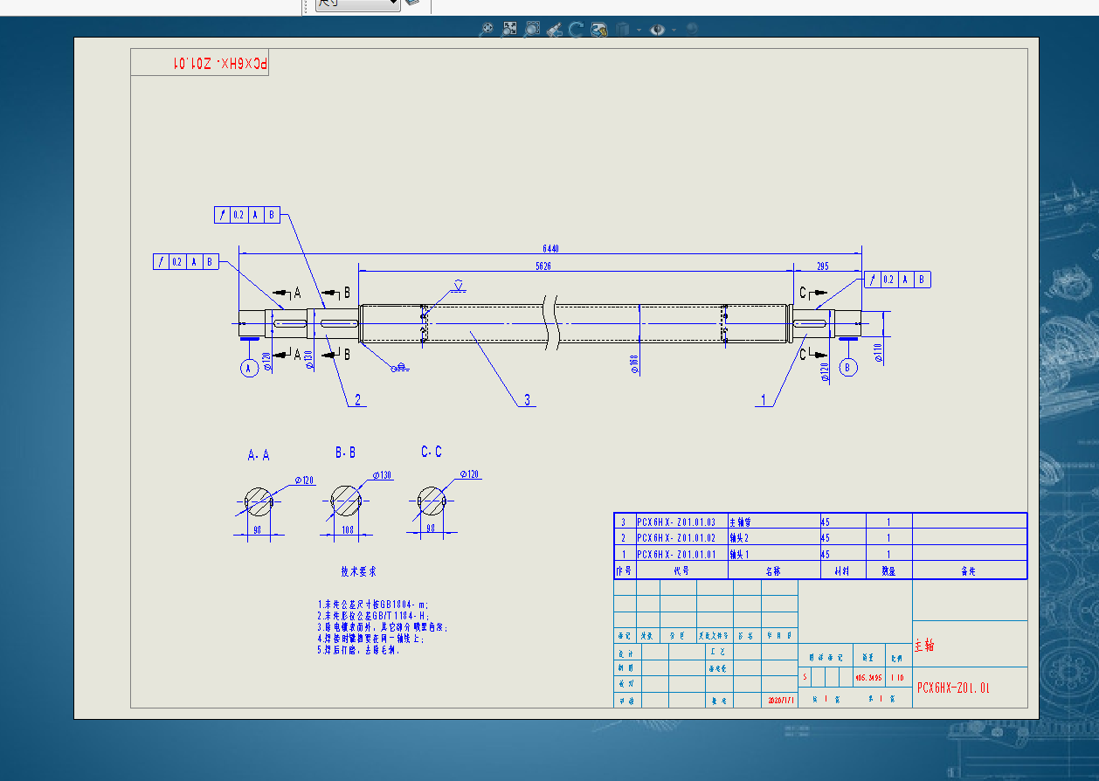Select the Zoom to Selection magnifier
1099x781 pixels.
532,29
